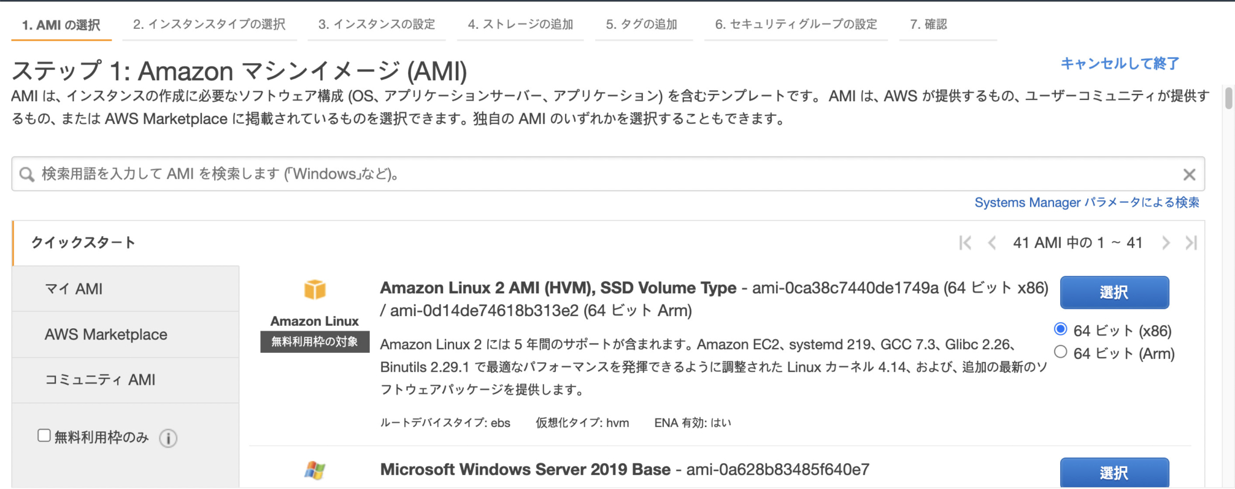1235x489 pixels.
Task: Click the Microsoft Windows logo icon
Action: 314,470
